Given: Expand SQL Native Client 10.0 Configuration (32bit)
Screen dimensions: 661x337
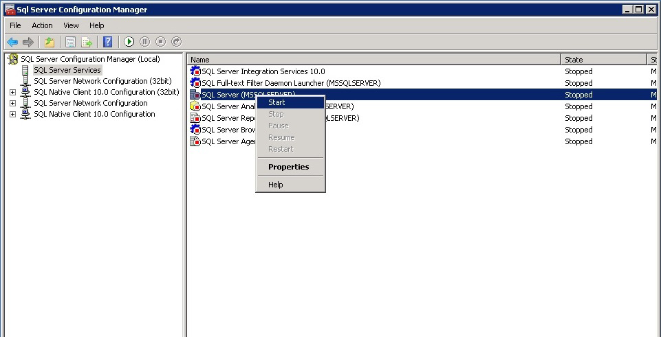Looking at the screenshot, I should coord(12,92).
